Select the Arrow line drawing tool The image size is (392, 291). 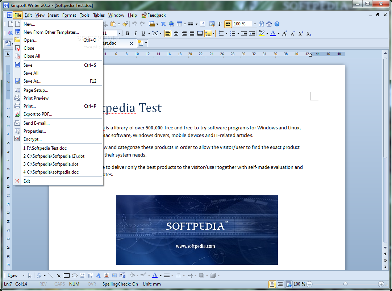coord(58,275)
